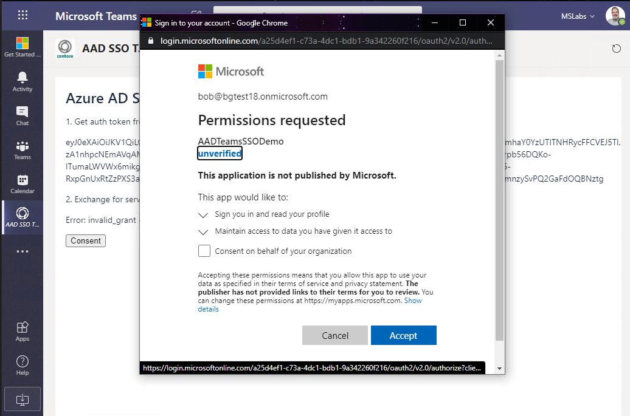Click Consent button in Teams tab
The height and width of the screenshot is (416, 630).
pyautogui.click(x=86, y=240)
